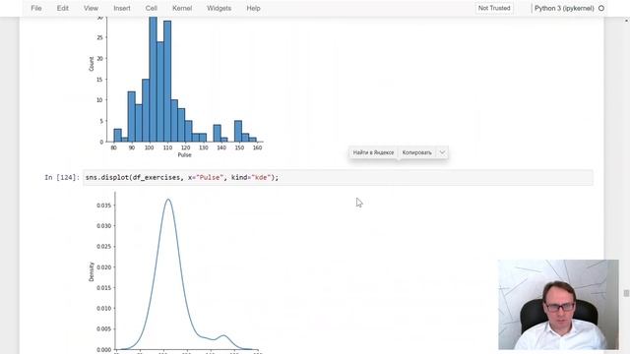Screen dimensions: 630x354
Task: Expand the popup dropdown arrow next to Копировать
Action: (x=442, y=152)
